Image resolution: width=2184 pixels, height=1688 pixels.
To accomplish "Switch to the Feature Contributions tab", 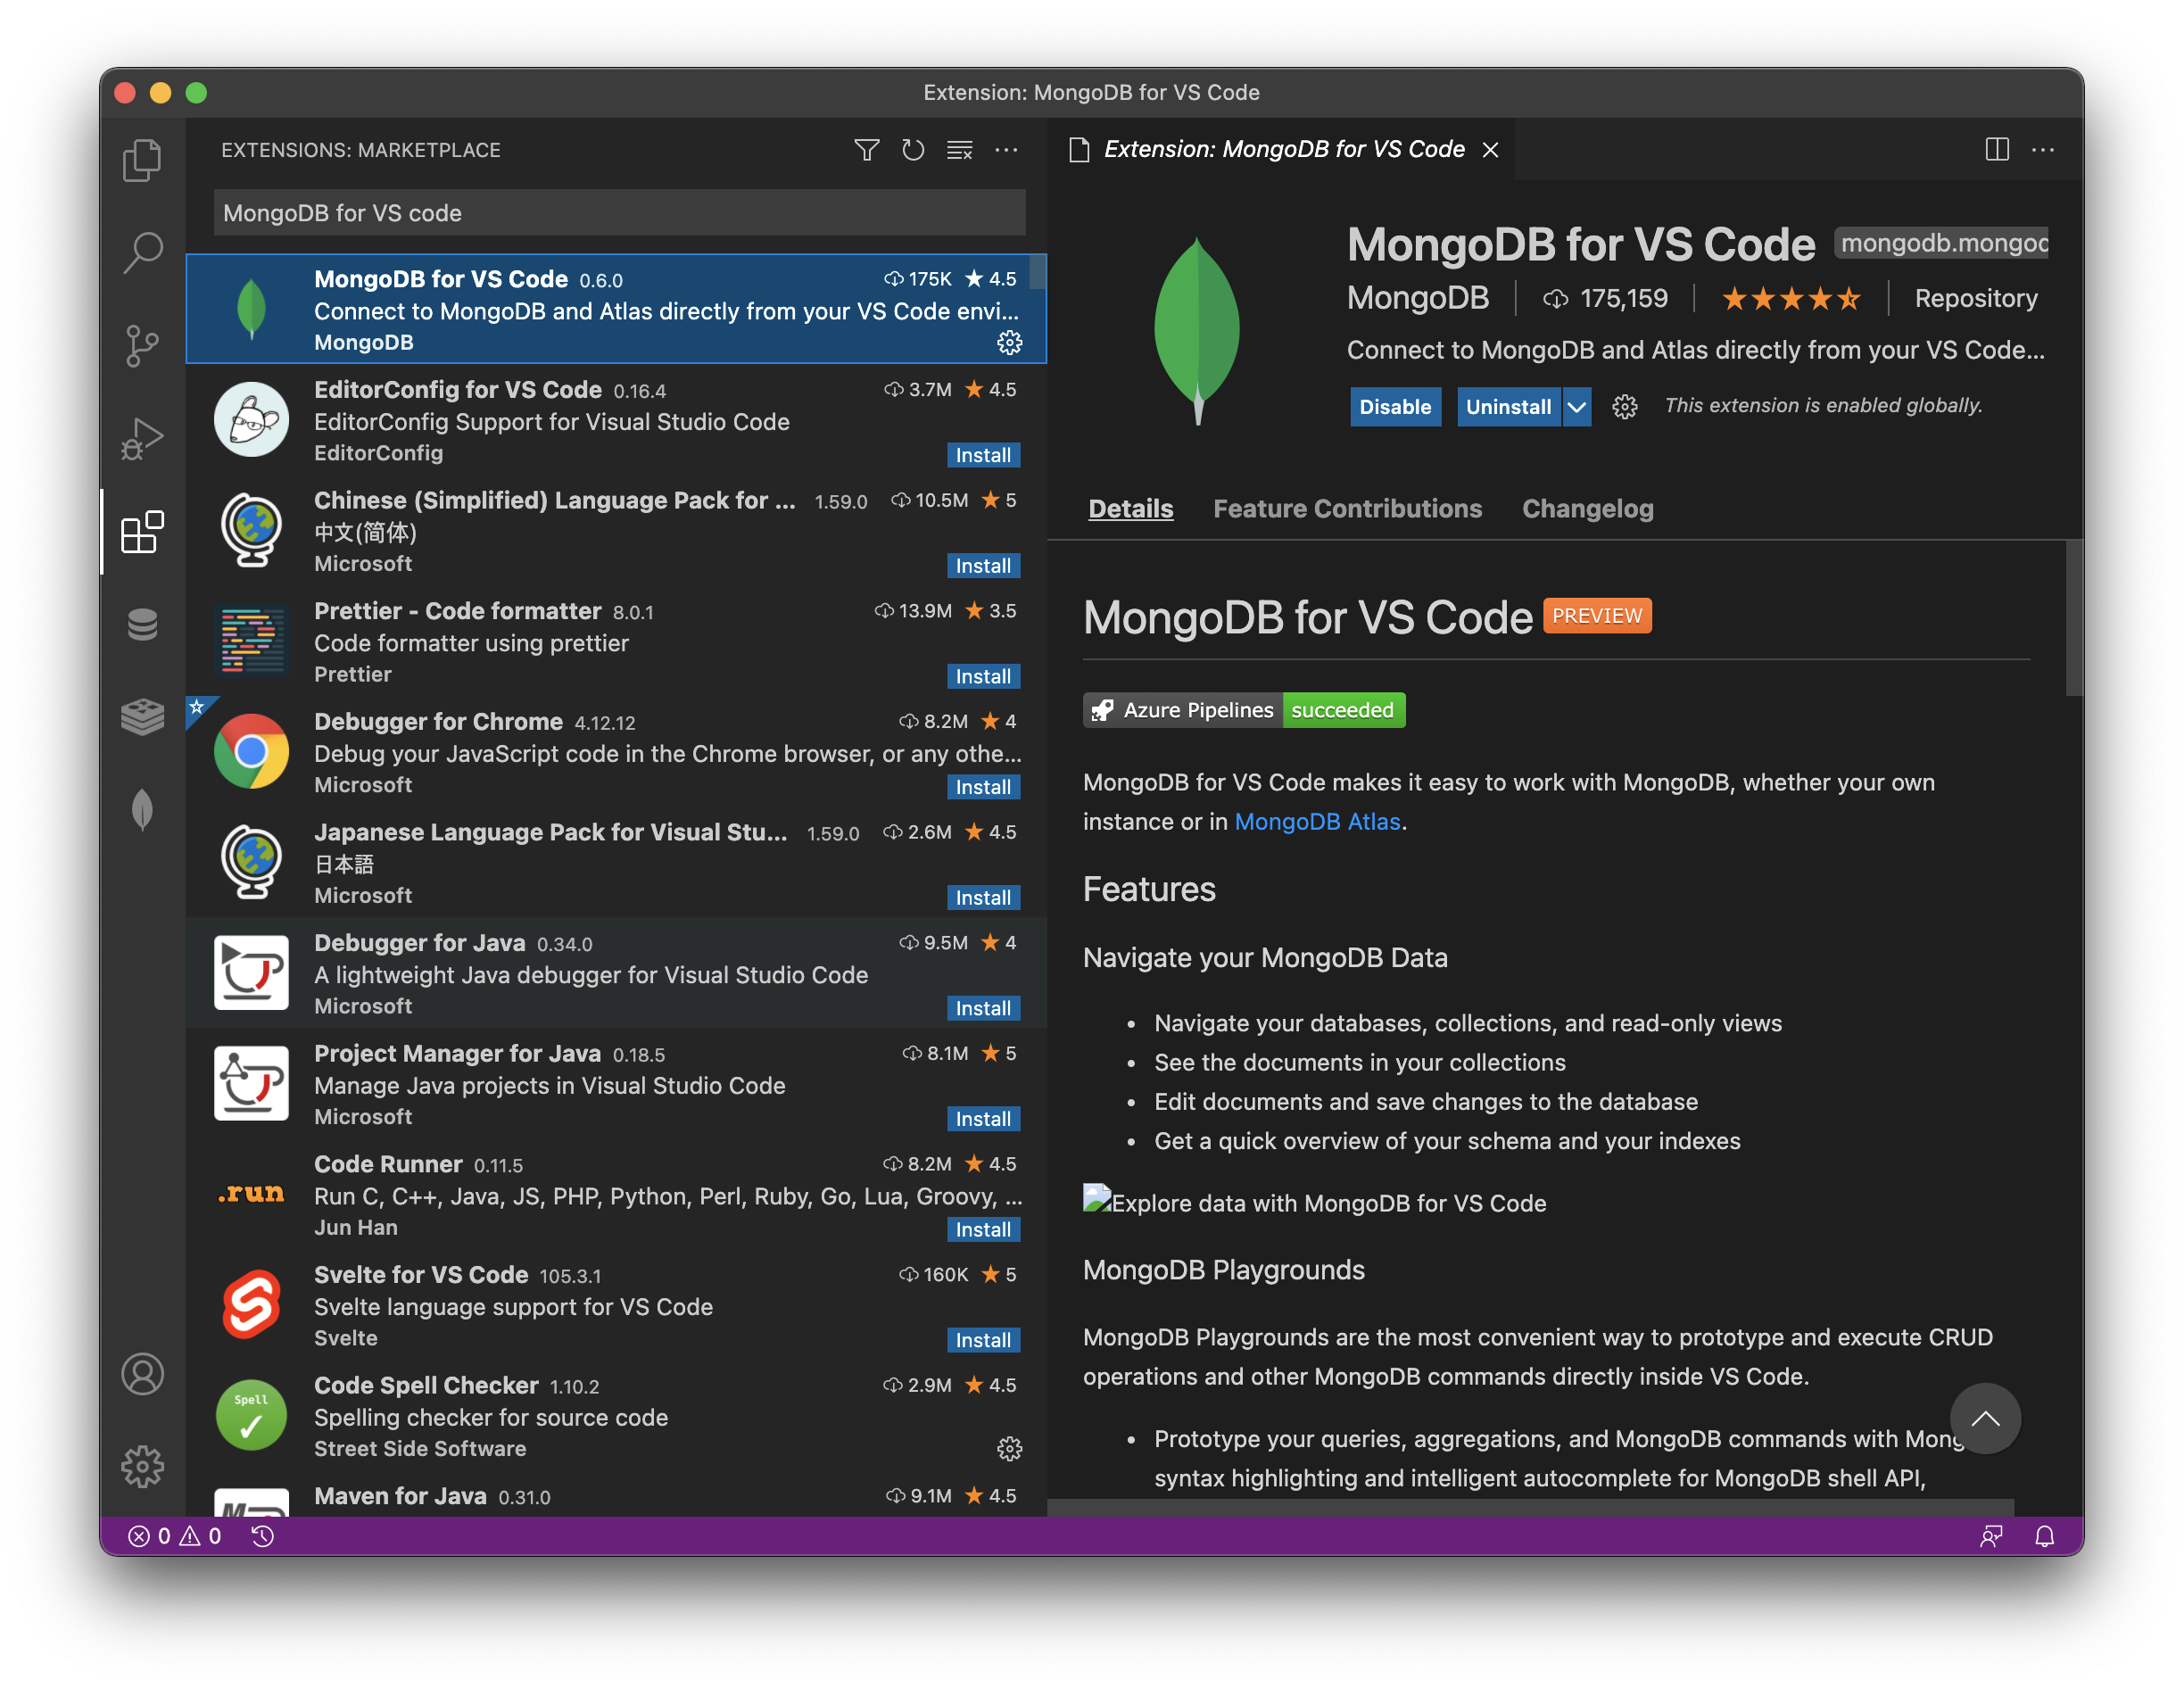I will pyautogui.click(x=1346, y=509).
